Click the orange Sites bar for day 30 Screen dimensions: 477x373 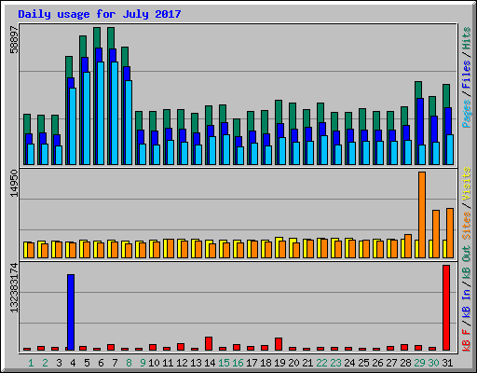(x=436, y=234)
